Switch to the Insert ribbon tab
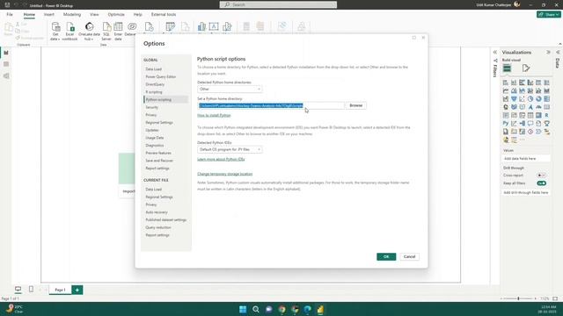The image size is (563, 316). (49, 14)
